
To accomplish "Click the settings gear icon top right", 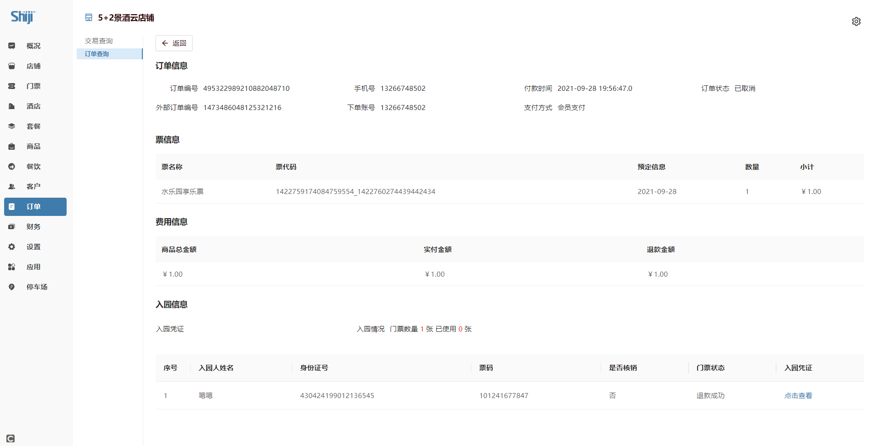I will (856, 21).
